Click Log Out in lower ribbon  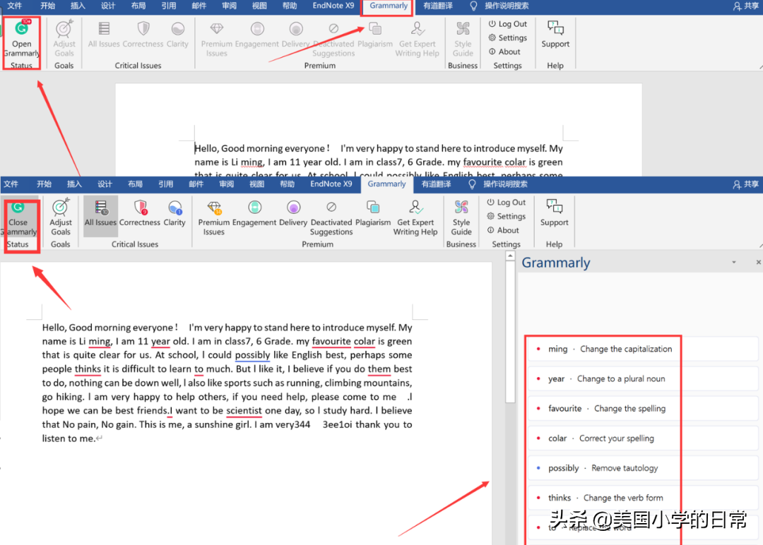[x=506, y=202]
